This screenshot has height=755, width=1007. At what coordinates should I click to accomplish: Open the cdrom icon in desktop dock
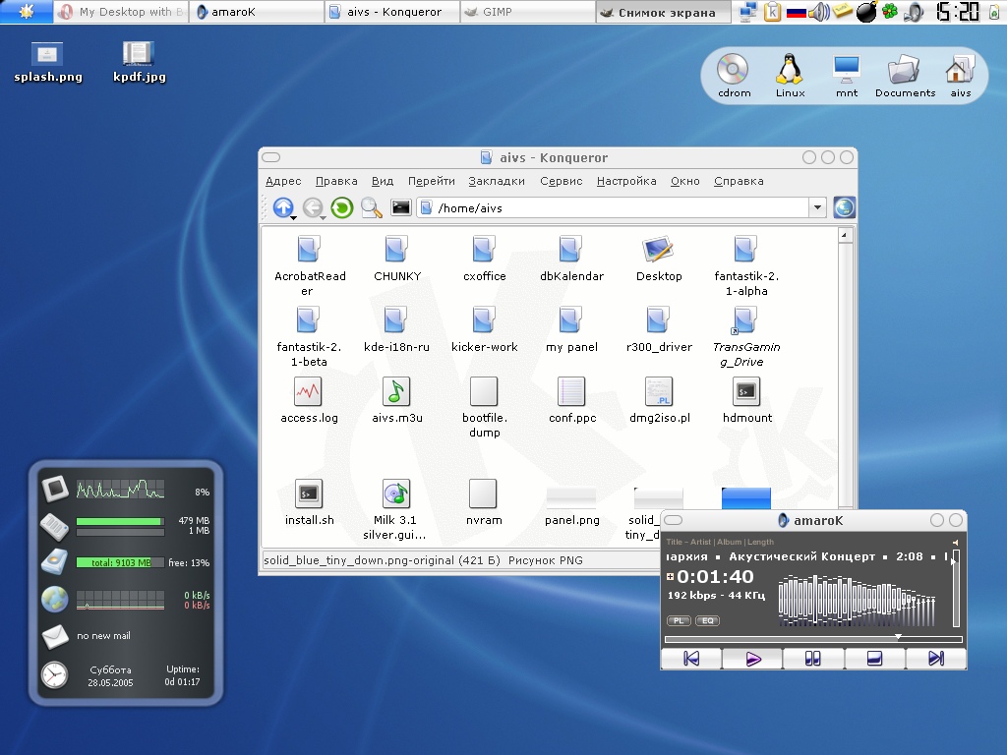pyautogui.click(x=734, y=75)
